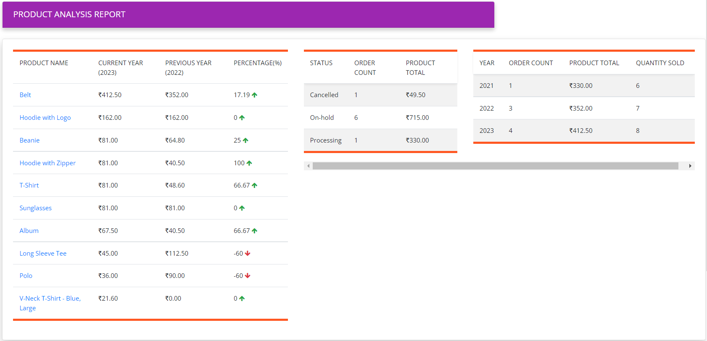Click the green up arrow beside Beanie's 25
Screen dimensions: 707x341
[x=245, y=140]
